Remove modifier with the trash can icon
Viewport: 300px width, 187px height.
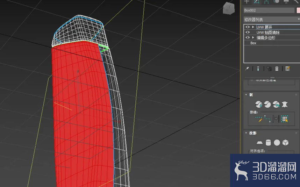coord(277,69)
